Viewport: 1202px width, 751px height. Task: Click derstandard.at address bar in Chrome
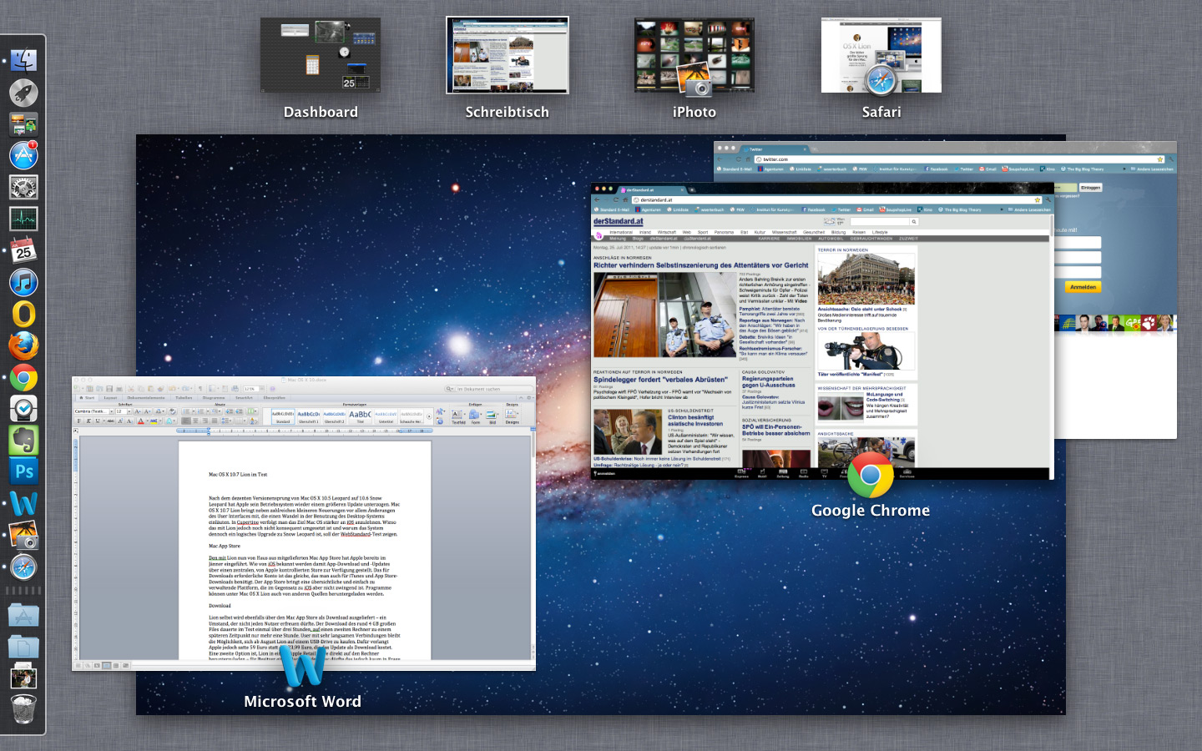coord(837,200)
